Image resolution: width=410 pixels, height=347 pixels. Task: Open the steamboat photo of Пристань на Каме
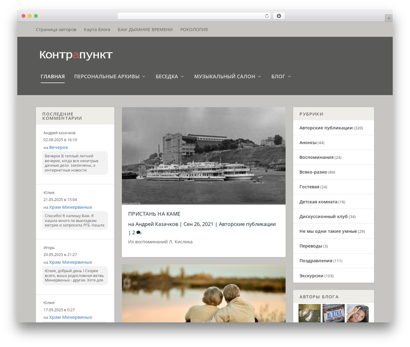[204, 156]
